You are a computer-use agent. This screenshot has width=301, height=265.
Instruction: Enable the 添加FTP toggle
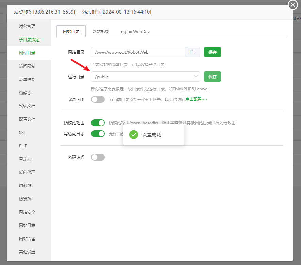[98, 99]
